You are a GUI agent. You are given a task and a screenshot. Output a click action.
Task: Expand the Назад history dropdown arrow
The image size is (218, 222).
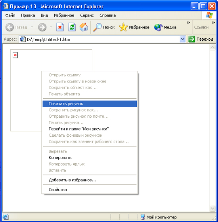click(32, 27)
